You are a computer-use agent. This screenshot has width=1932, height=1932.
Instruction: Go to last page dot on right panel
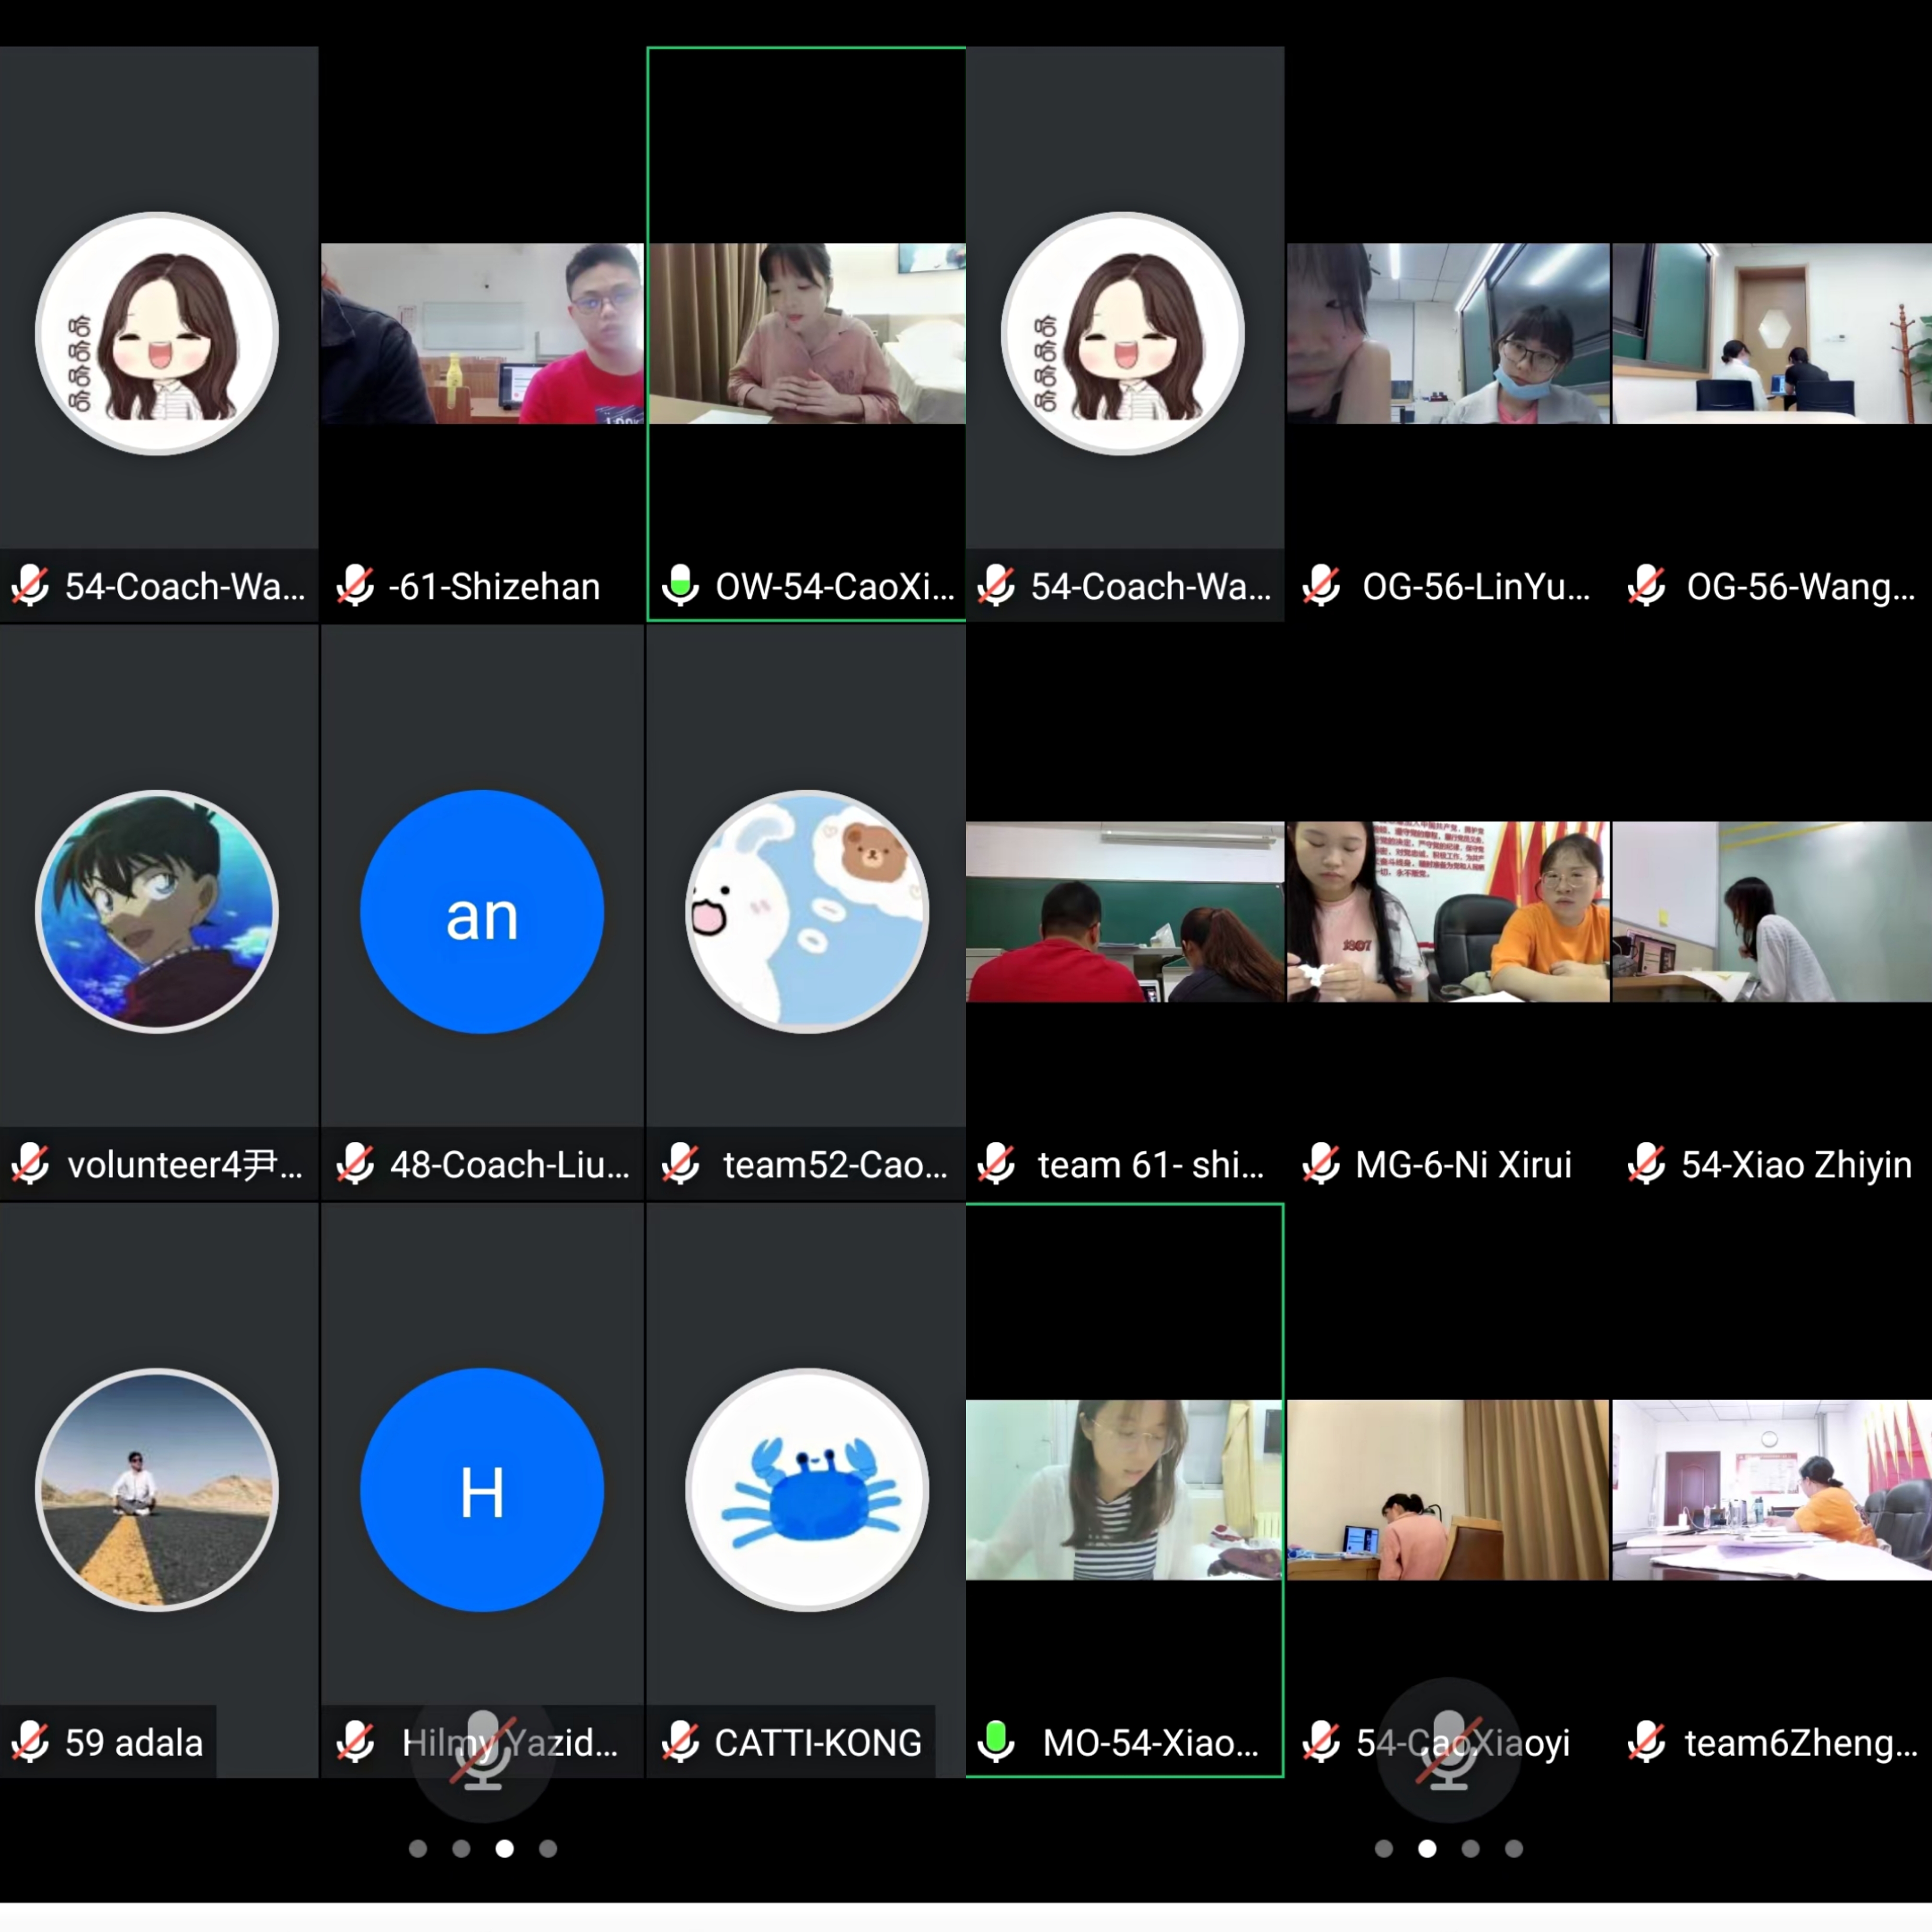(1514, 1849)
